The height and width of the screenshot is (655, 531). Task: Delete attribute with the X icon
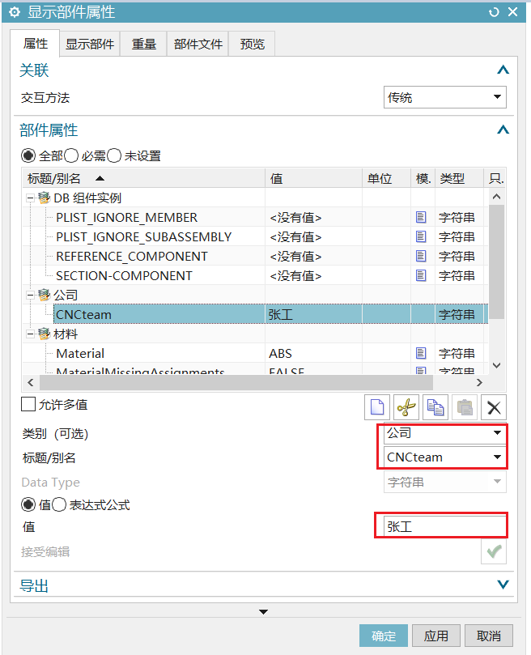point(494,407)
